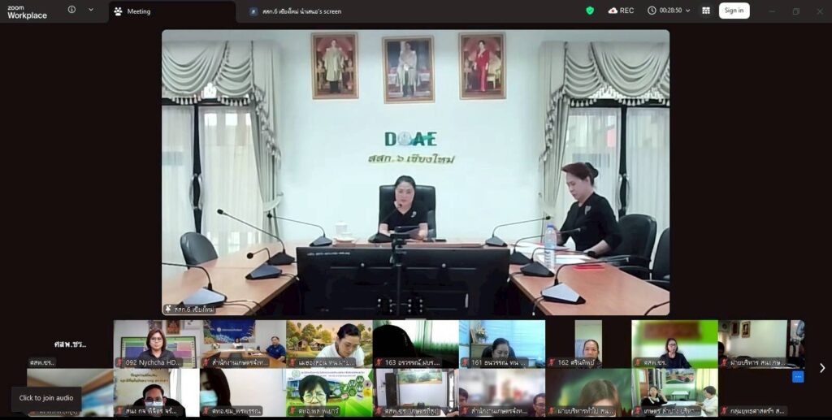This screenshot has height=420, width=832.
Task: Show next page of participant thumbnails
Action: point(821,368)
